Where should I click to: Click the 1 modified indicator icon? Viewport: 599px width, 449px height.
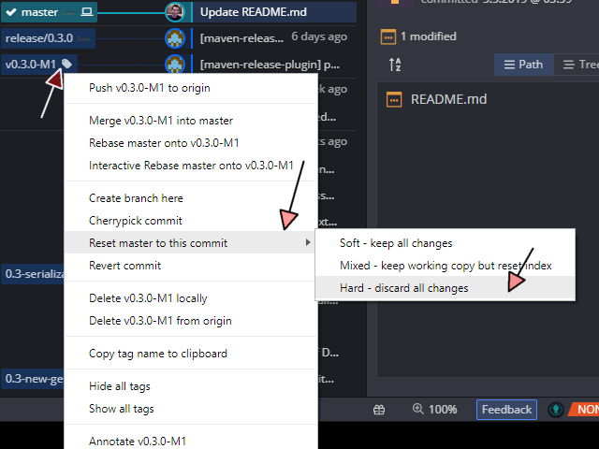(388, 37)
